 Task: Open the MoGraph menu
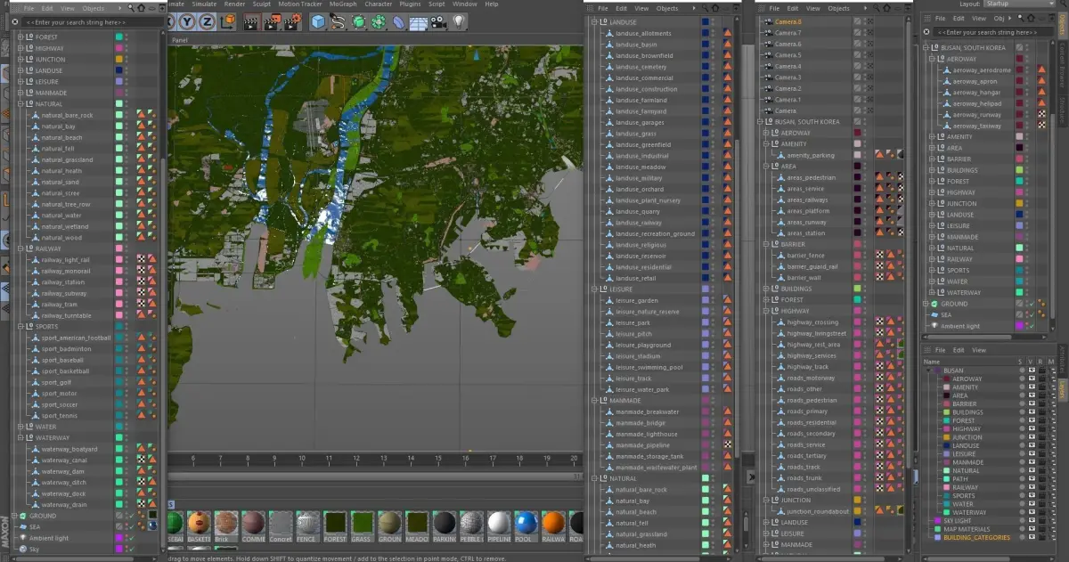pos(342,4)
